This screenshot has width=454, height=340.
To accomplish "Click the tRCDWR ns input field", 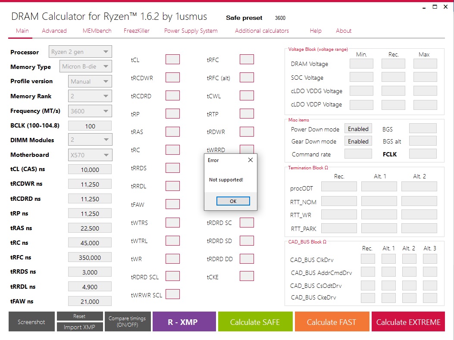I will tap(90, 184).
